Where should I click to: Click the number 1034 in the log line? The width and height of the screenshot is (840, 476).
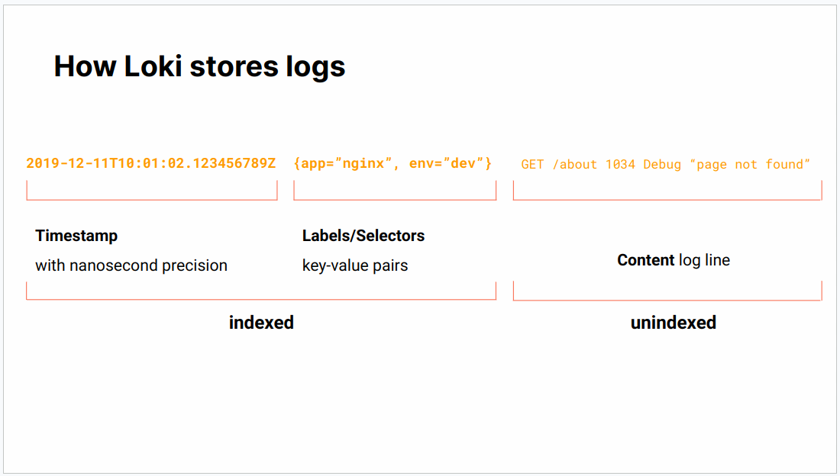click(620, 165)
